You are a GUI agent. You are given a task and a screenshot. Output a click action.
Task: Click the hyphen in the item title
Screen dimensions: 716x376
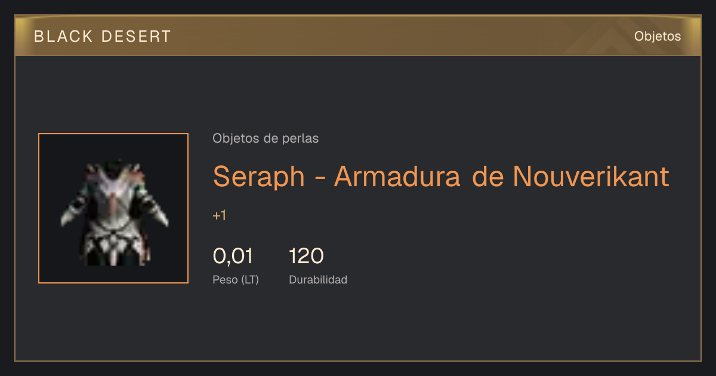(319, 178)
